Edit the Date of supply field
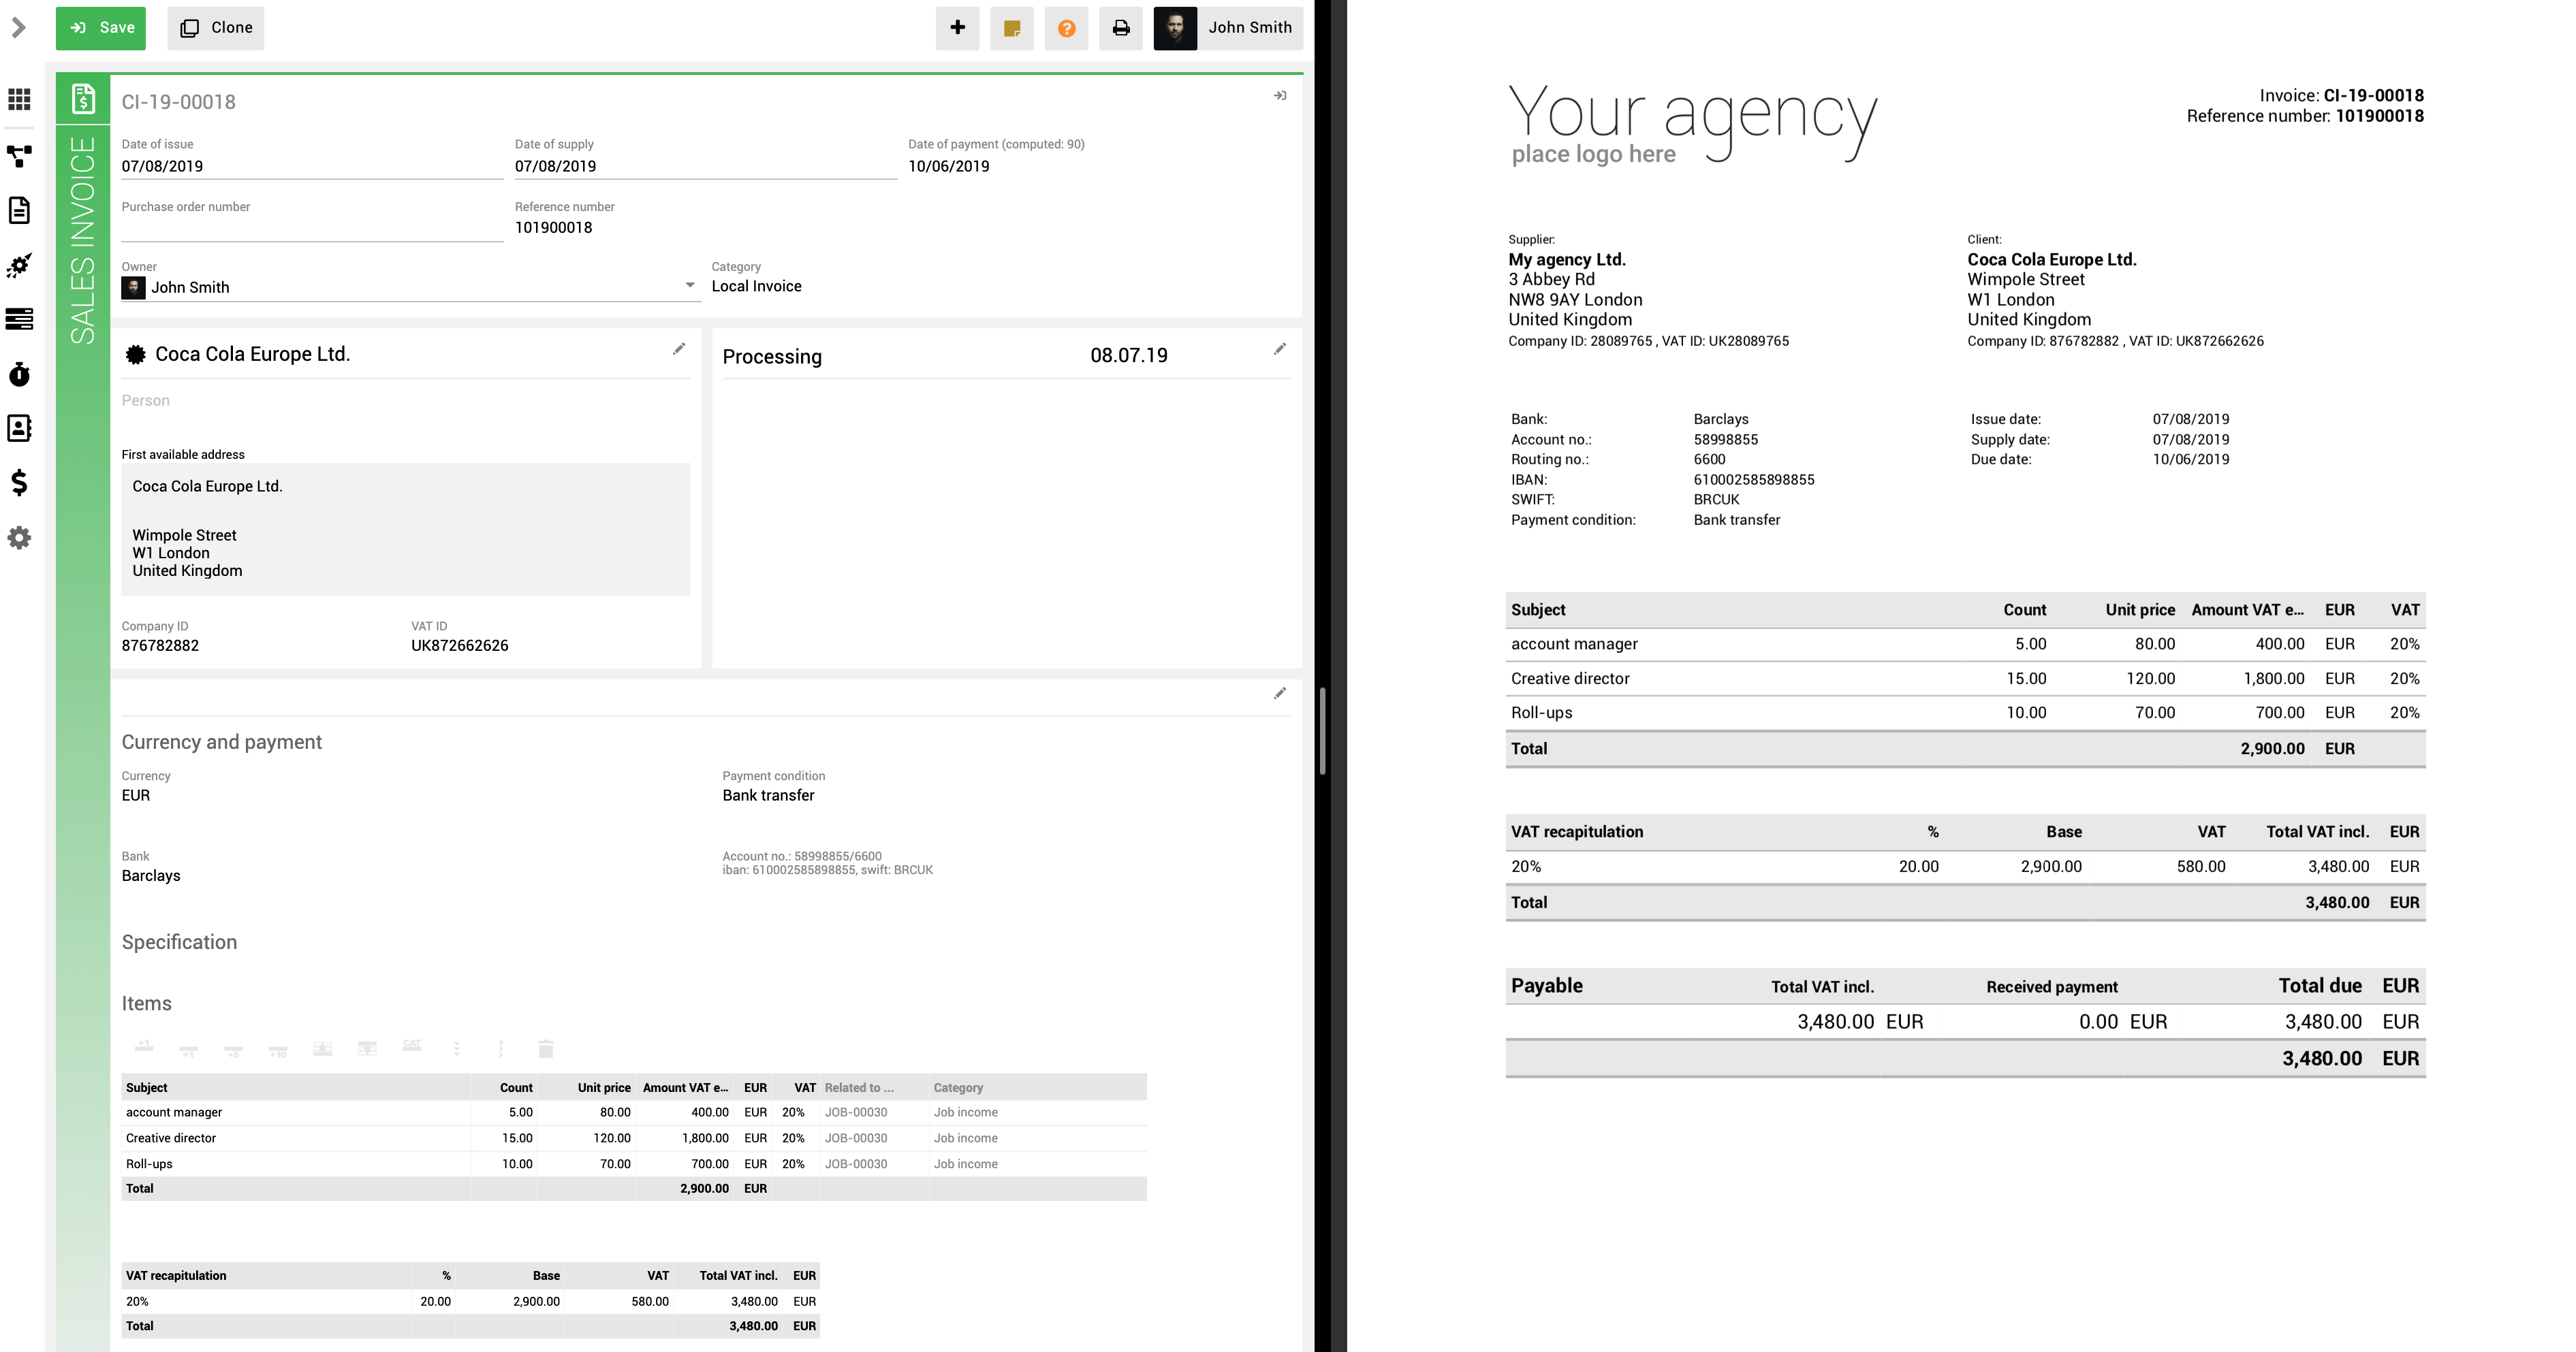The width and height of the screenshot is (2576, 1352). [x=706, y=167]
